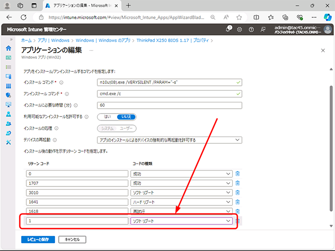Screen dimensions: 335x251
Task: Open Tenant administration icon in sidebar
Action: pos(8,133)
